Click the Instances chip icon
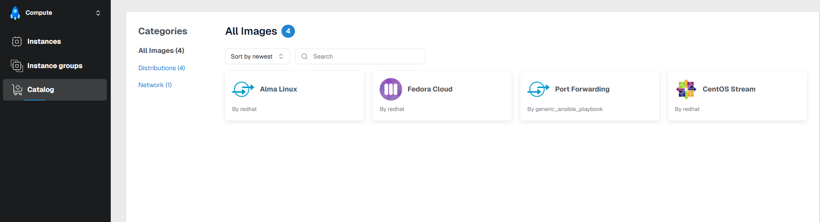 [17, 42]
